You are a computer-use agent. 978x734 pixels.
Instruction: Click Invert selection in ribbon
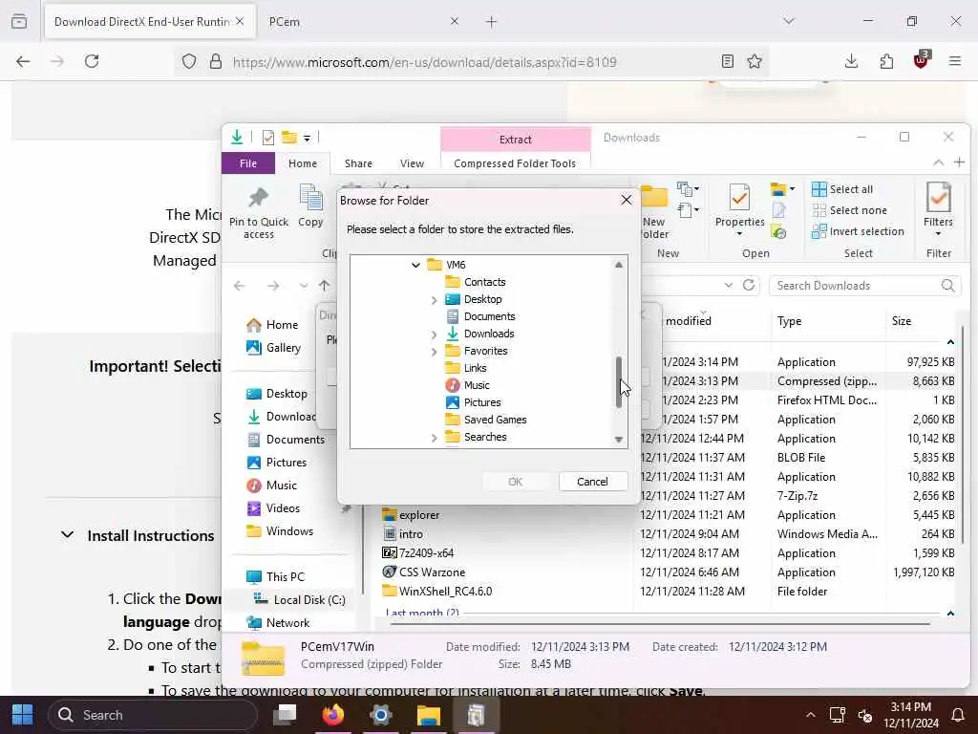click(x=858, y=231)
